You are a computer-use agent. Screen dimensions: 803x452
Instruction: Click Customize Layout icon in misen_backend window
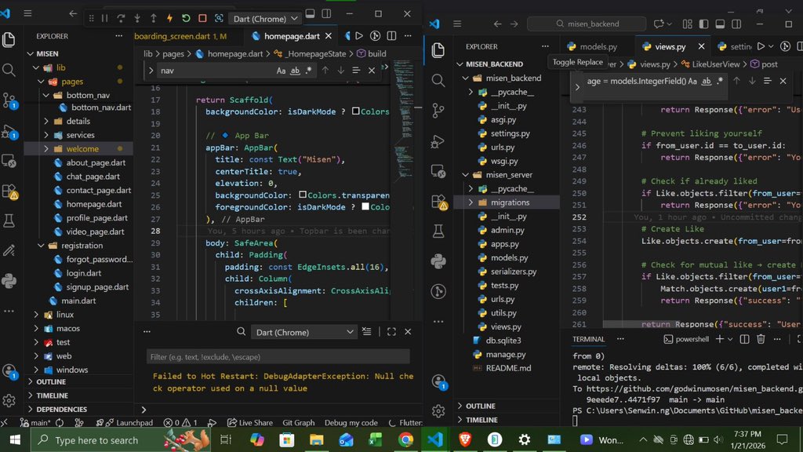pos(687,24)
